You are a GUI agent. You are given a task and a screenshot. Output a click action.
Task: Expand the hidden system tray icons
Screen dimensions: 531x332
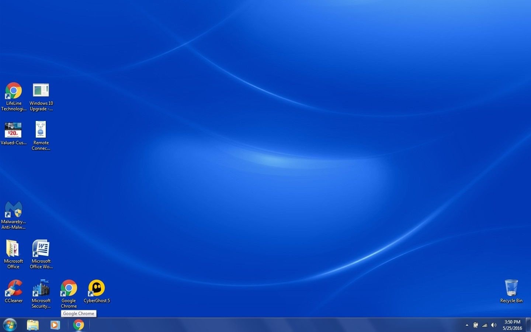pyautogui.click(x=467, y=325)
